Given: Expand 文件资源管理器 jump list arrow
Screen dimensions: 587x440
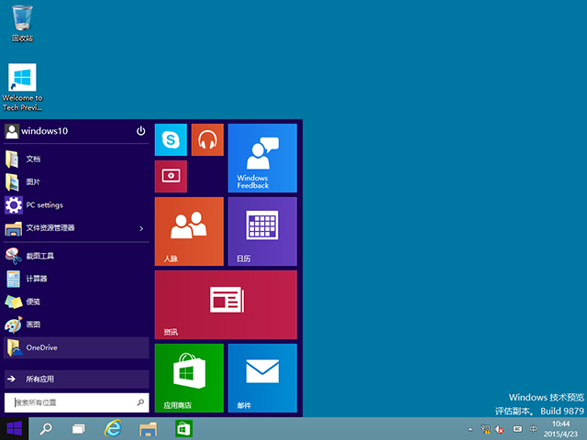Looking at the screenshot, I should coord(141,228).
